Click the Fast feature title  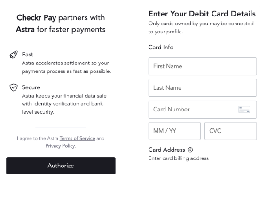(x=27, y=55)
